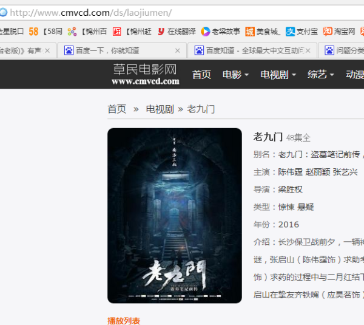
Task: Open the 在线翻译 bookmark
Action: click(x=182, y=32)
